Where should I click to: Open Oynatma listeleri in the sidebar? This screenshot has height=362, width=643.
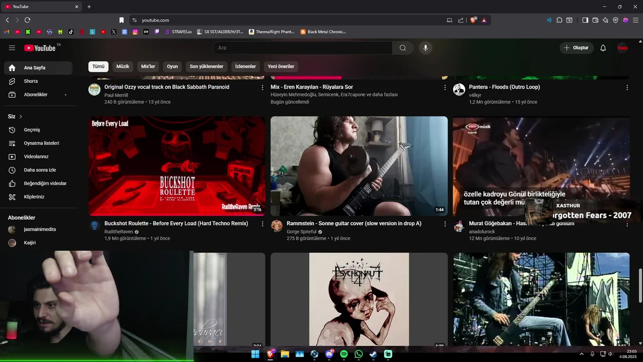38,143
